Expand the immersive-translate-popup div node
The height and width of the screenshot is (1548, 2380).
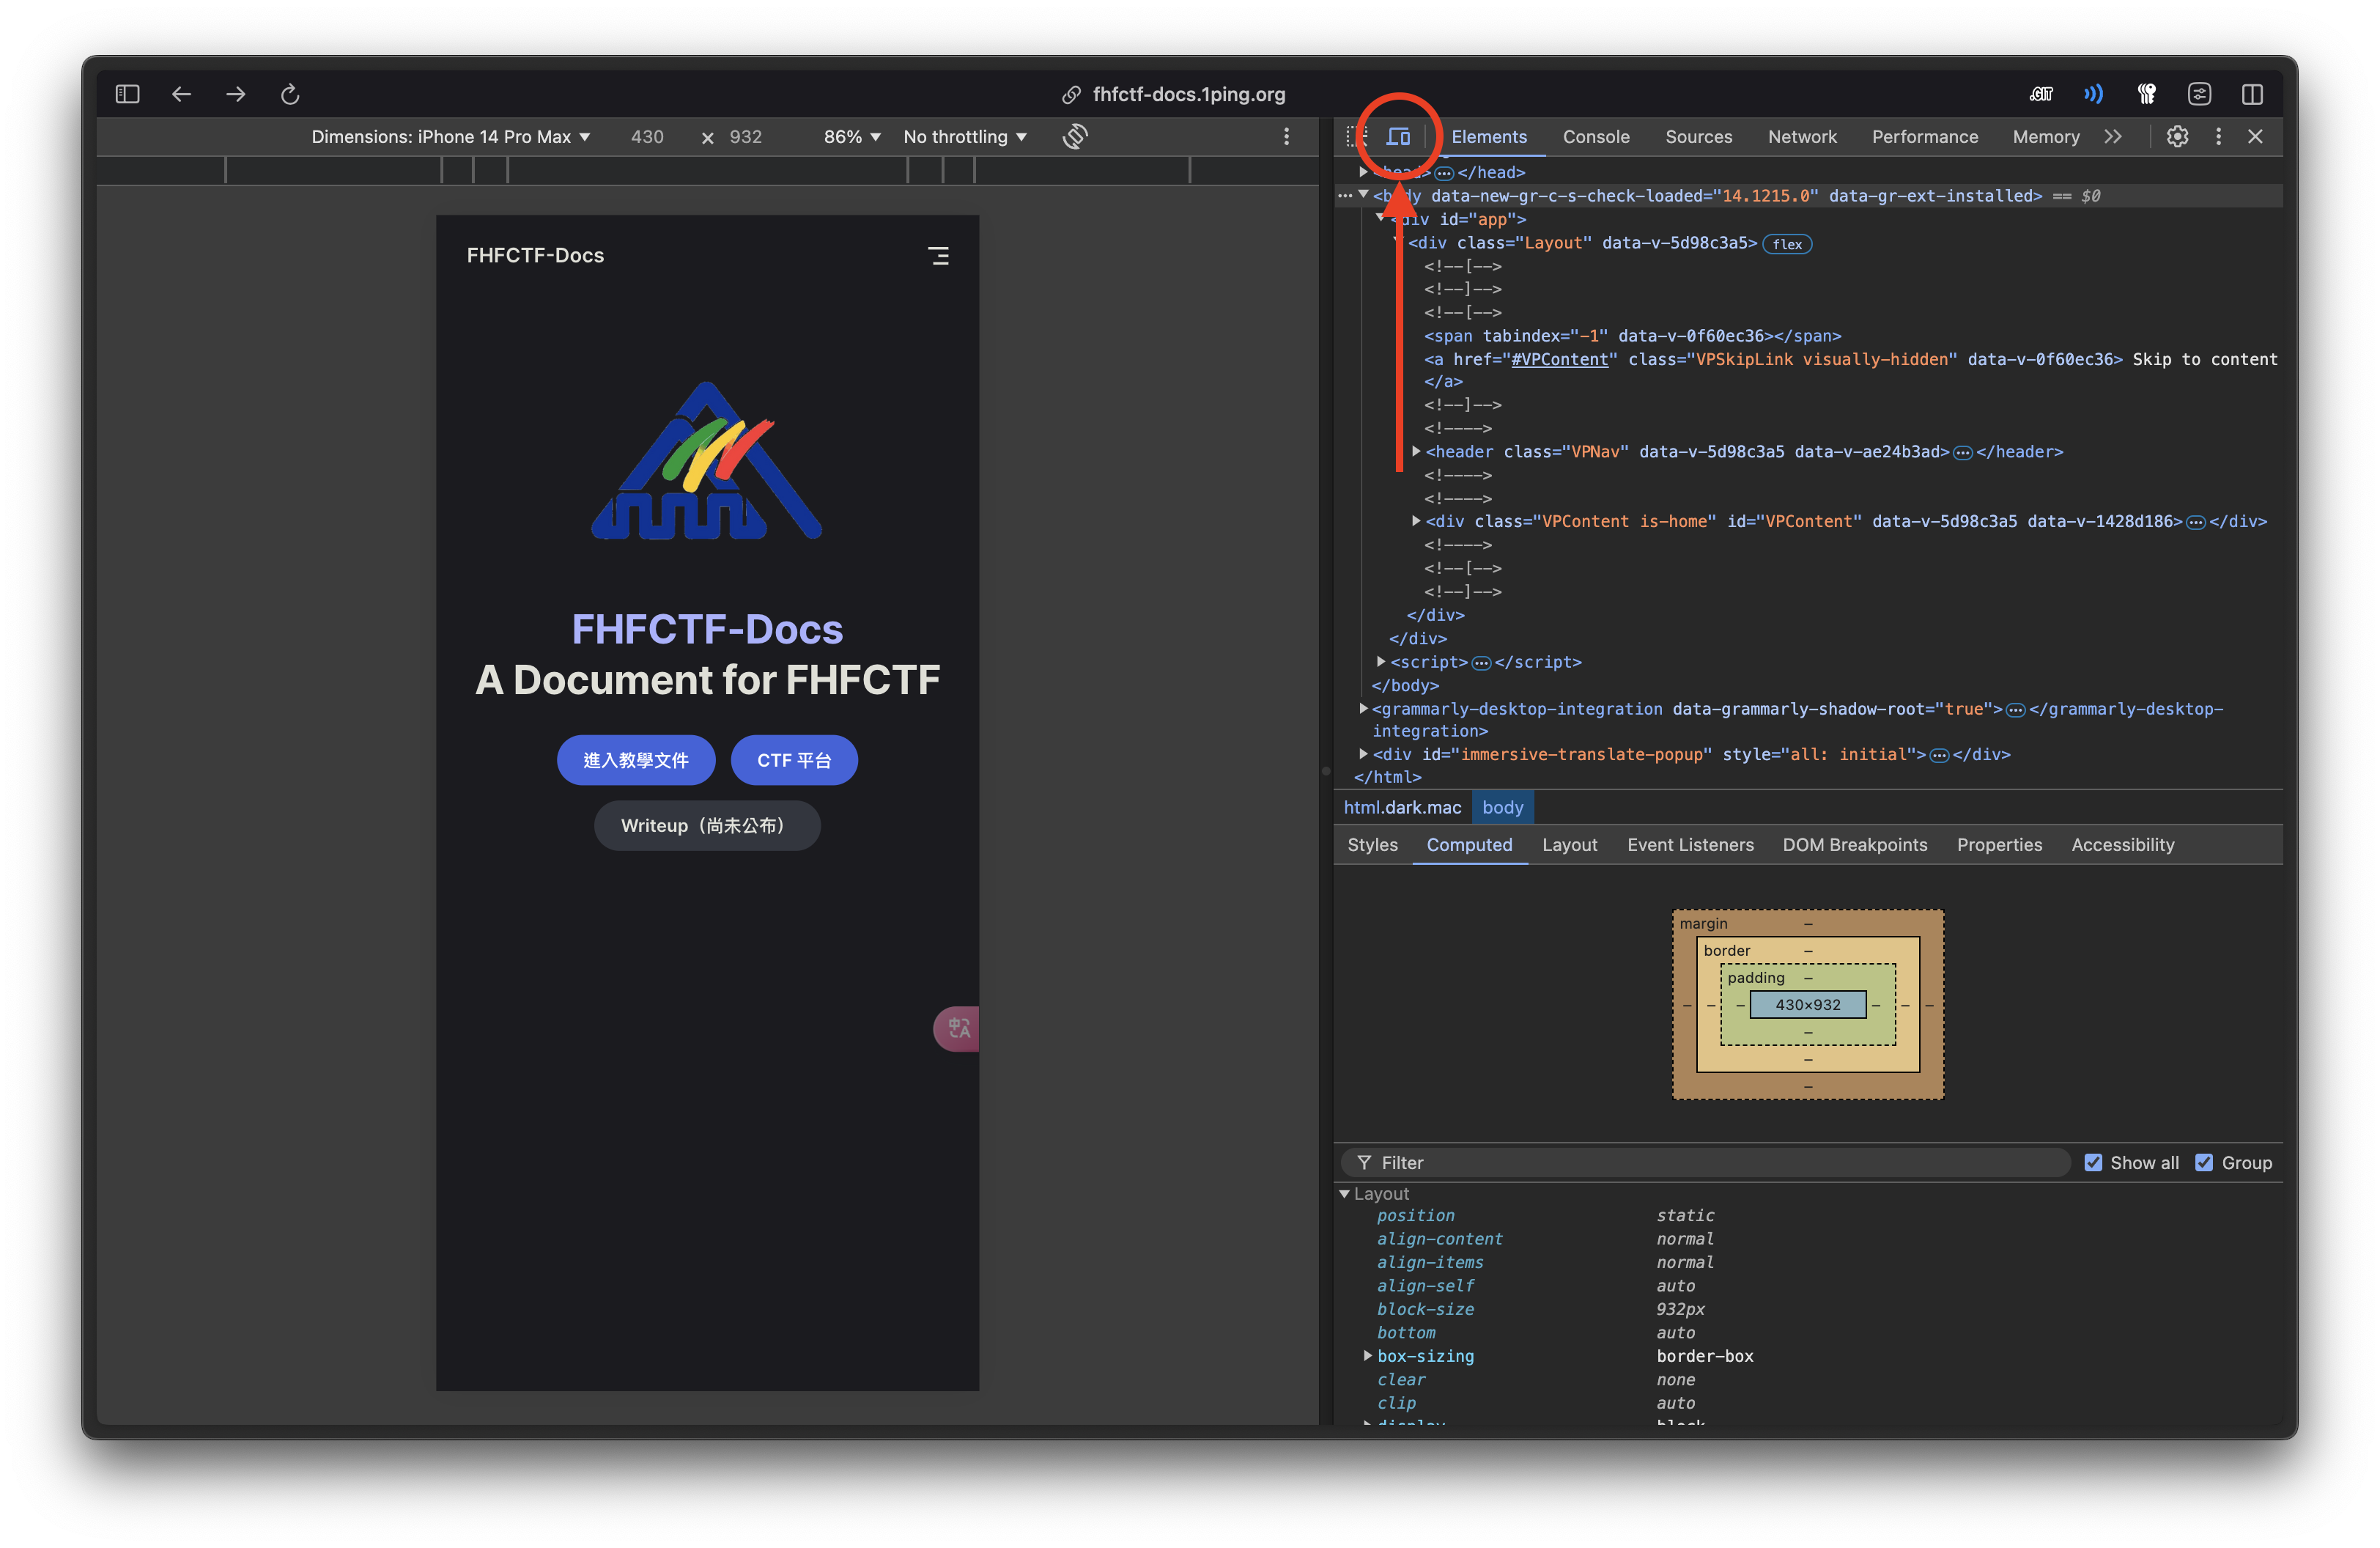(1363, 754)
